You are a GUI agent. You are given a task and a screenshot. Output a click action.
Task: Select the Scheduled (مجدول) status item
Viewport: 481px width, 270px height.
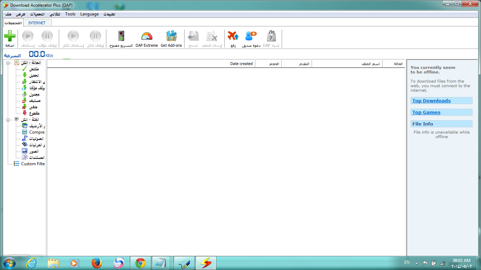pos(31,94)
